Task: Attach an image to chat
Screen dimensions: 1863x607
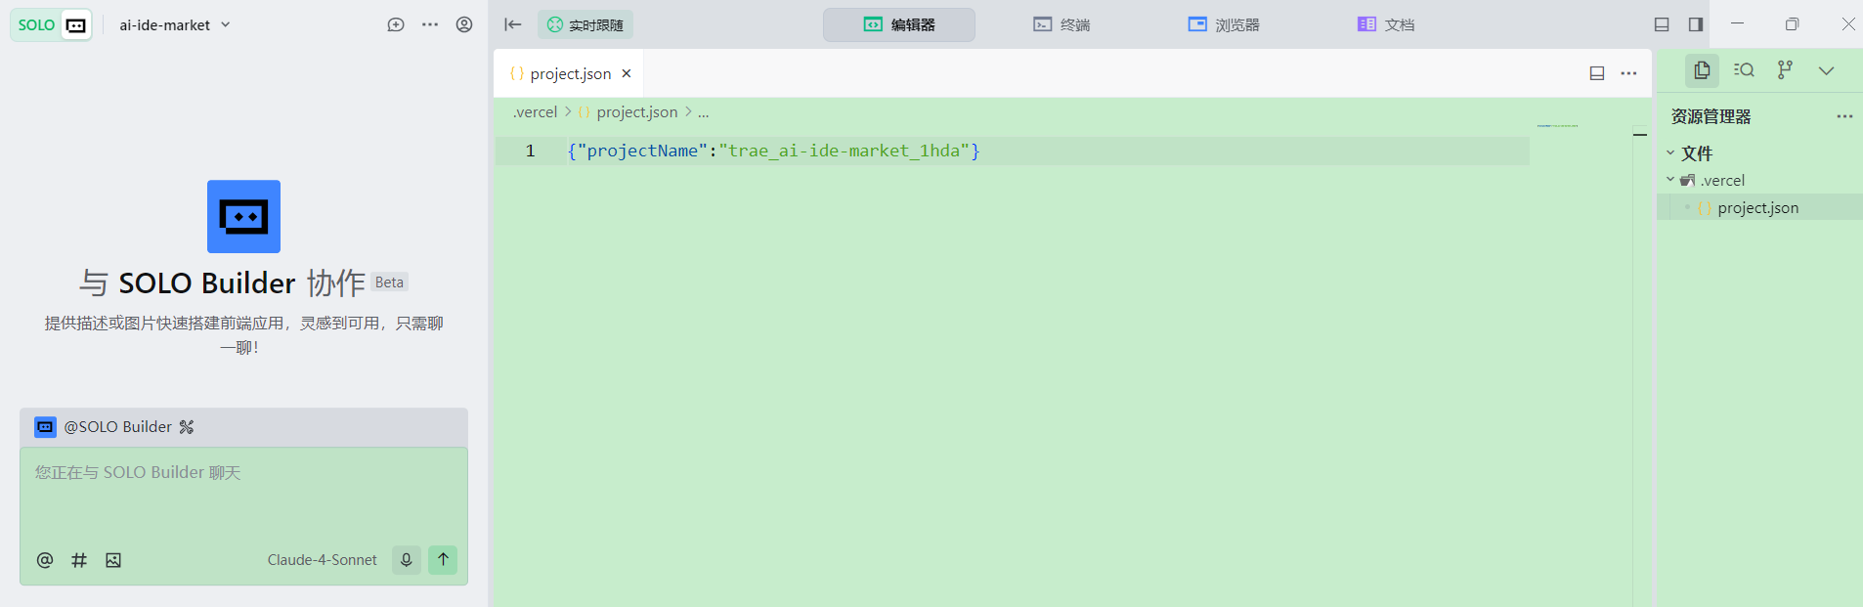Action: (113, 560)
